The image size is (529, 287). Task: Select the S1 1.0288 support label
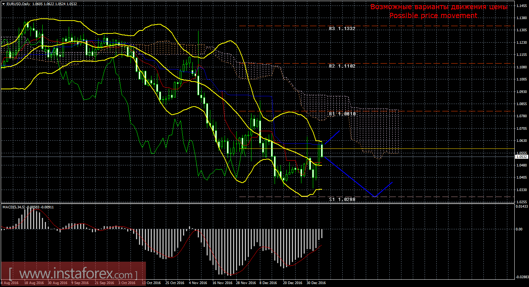342,199
